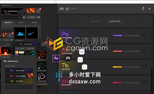Select the blue water splash thumbnail

(19, 33)
